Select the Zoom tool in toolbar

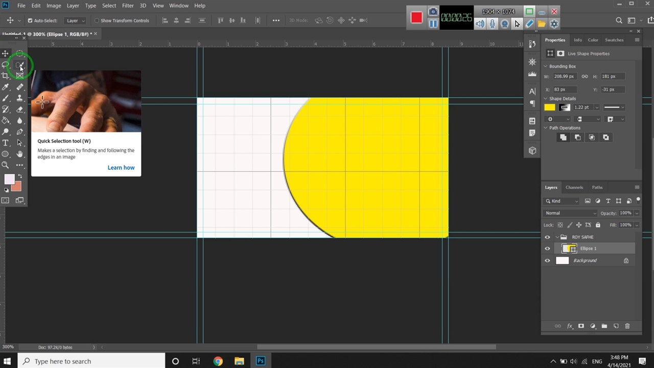pos(5,165)
